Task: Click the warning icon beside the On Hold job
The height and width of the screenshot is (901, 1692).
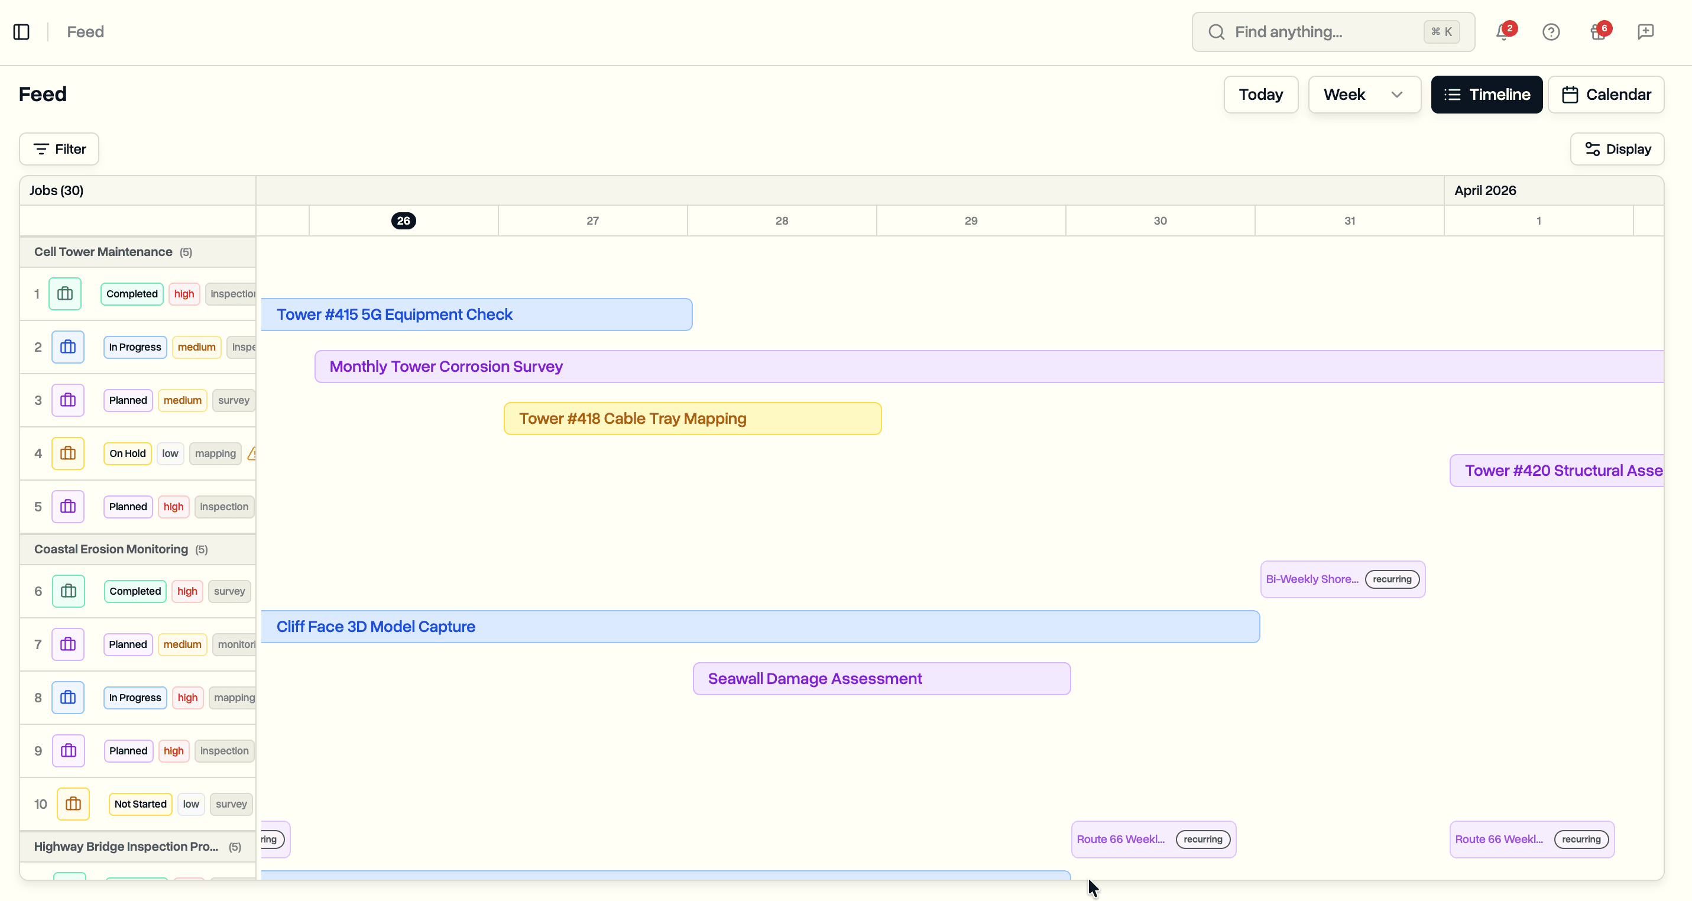Action: (253, 453)
